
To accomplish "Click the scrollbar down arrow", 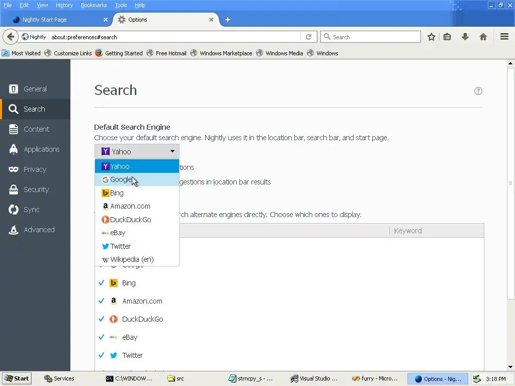I will tap(510, 367).
